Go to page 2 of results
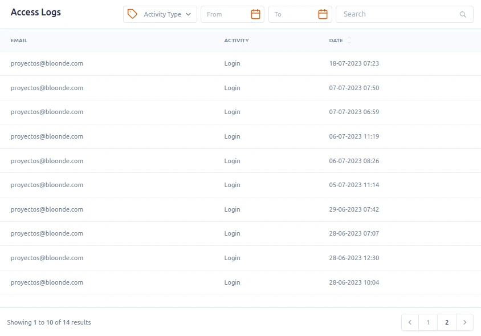The height and width of the screenshot is (336, 481). pos(446,322)
